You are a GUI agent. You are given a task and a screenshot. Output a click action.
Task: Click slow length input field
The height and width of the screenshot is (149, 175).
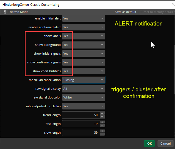(81, 133)
